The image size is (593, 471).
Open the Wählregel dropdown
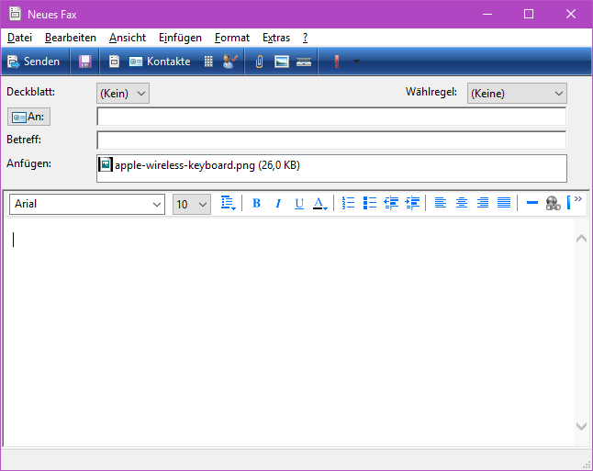pos(517,93)
